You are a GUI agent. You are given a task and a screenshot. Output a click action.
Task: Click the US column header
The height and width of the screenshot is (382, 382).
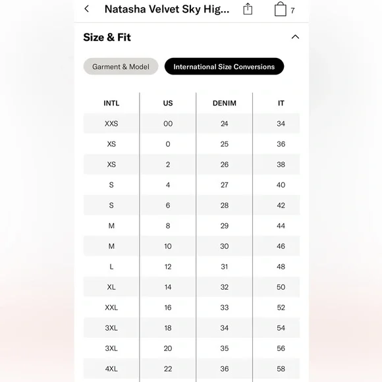[168, 103]
